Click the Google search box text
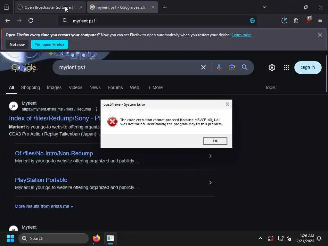This screenshot has width=328, height=246. pyautogui.click(x=72, y=67)
